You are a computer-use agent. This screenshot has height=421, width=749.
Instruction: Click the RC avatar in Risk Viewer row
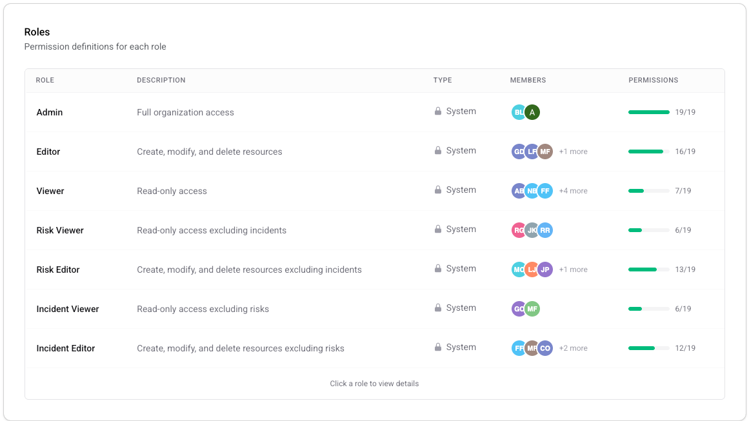tap(518, 230)
